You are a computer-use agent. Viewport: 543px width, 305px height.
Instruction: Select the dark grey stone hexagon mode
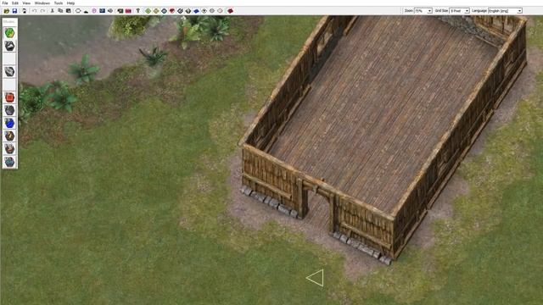tap(9, 110)
